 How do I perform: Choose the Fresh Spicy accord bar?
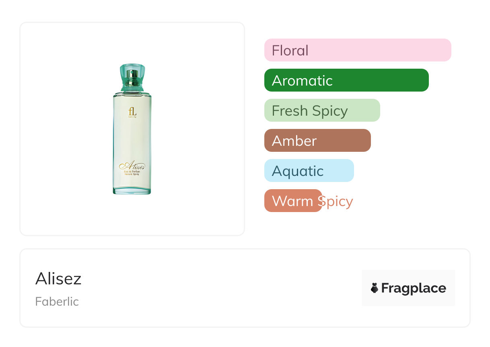click(322, 110)
